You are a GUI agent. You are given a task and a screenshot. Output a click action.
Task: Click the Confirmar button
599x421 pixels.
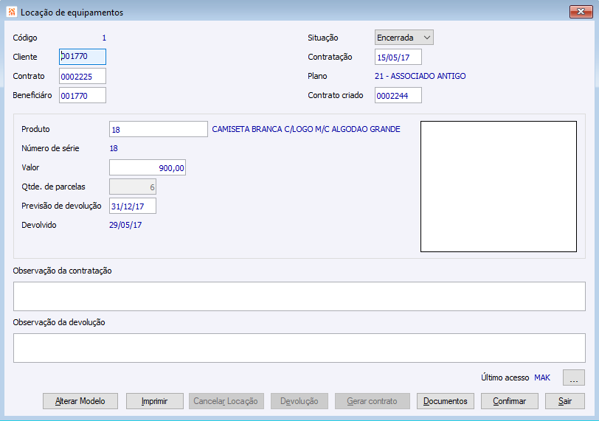click(x=510, y=401)
